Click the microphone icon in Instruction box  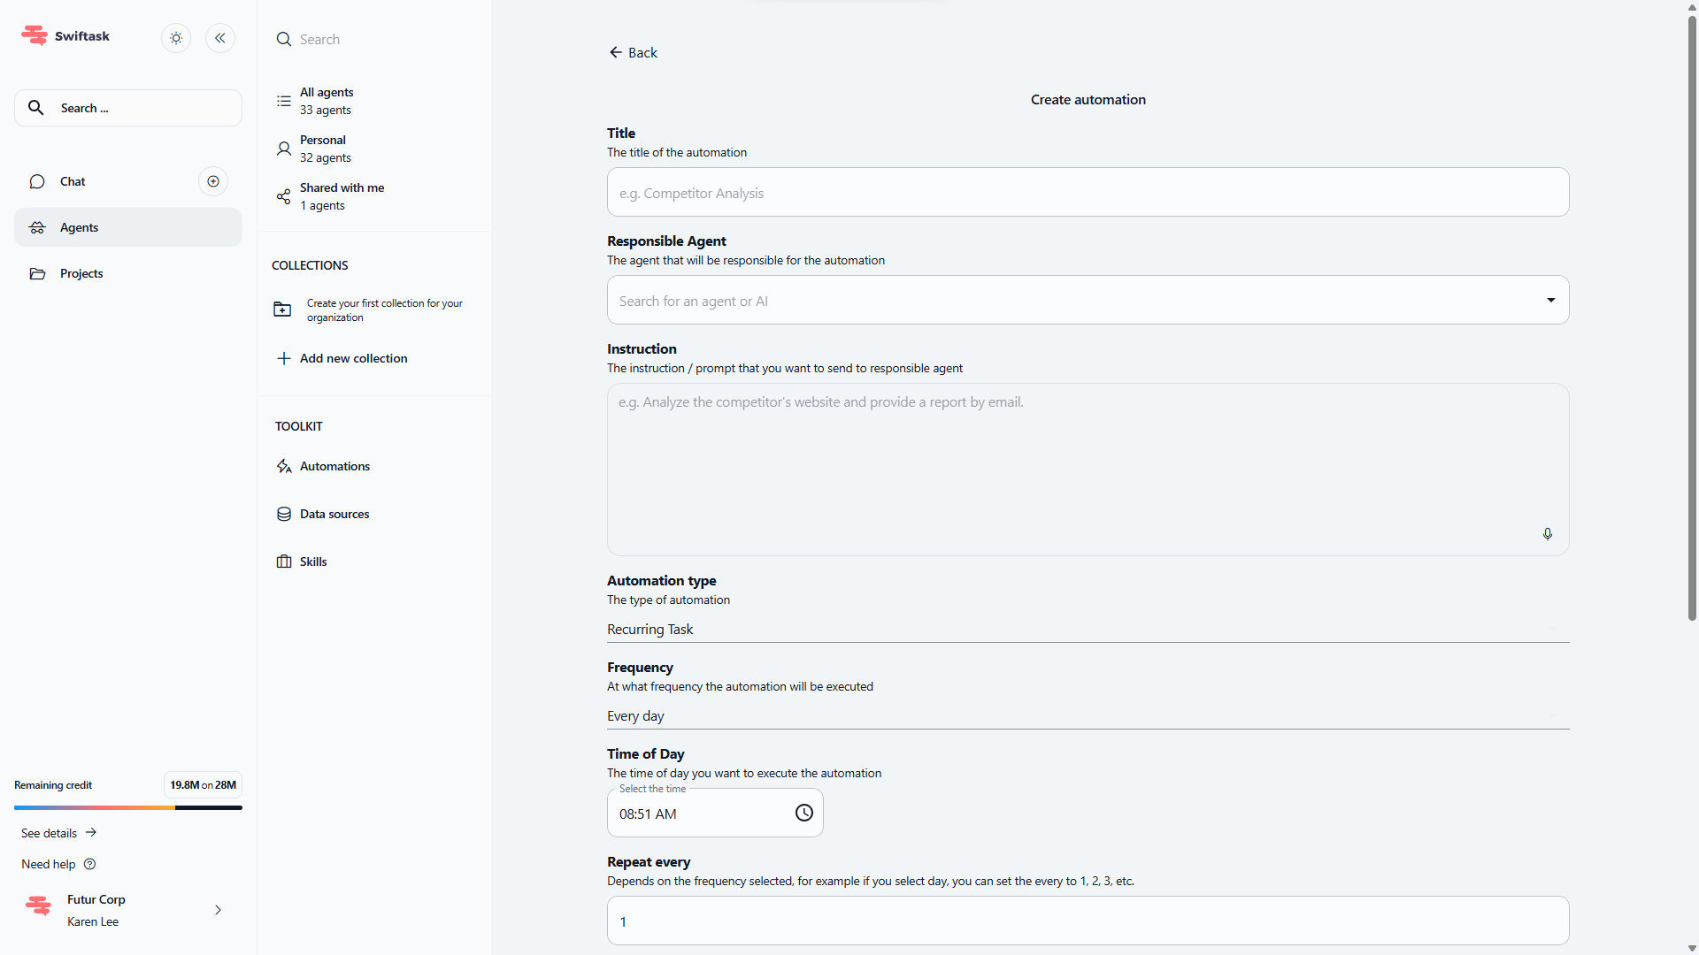[1547, 534]
